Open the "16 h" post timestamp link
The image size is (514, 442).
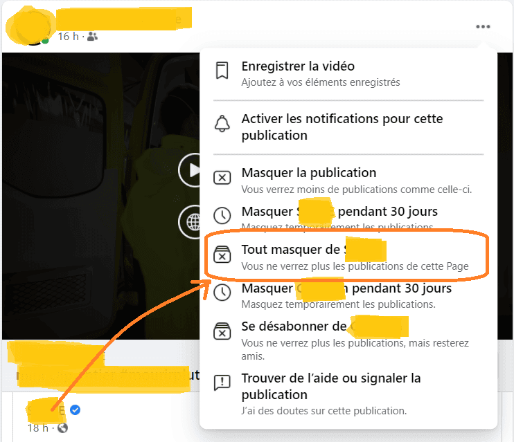coord(67,37)
